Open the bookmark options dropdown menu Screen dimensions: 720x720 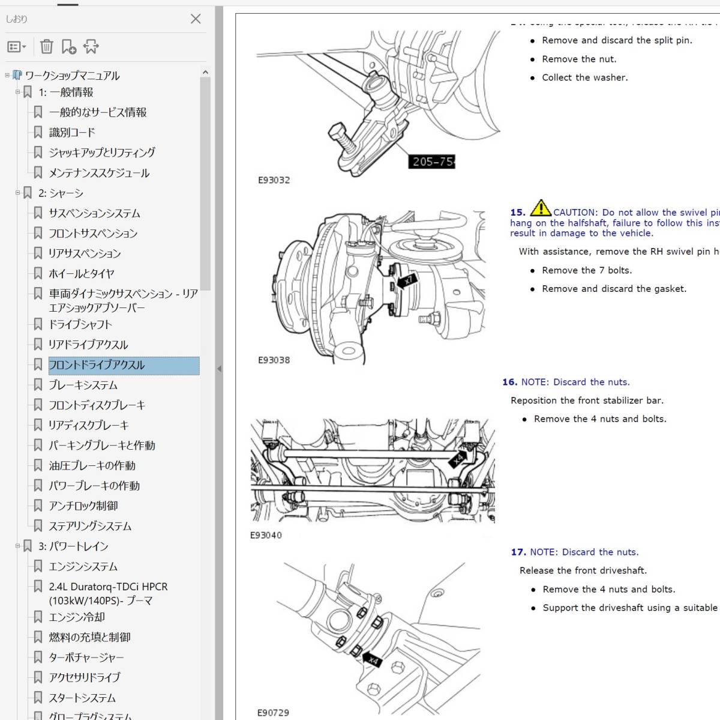point(16,46)
